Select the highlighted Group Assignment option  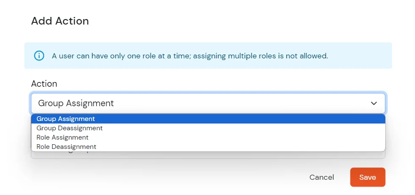(66, 119)
